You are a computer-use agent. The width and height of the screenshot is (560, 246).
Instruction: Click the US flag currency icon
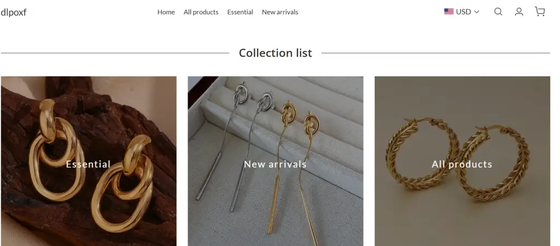click(449, 11)
